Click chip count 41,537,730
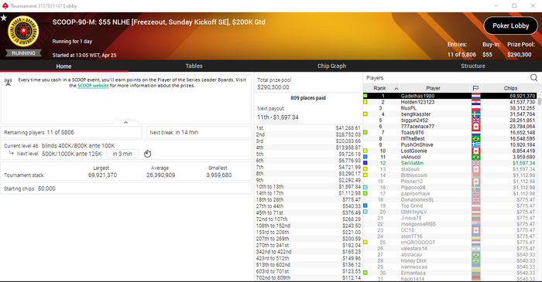This screenshot has height=282, width=542. coord(523,103)
